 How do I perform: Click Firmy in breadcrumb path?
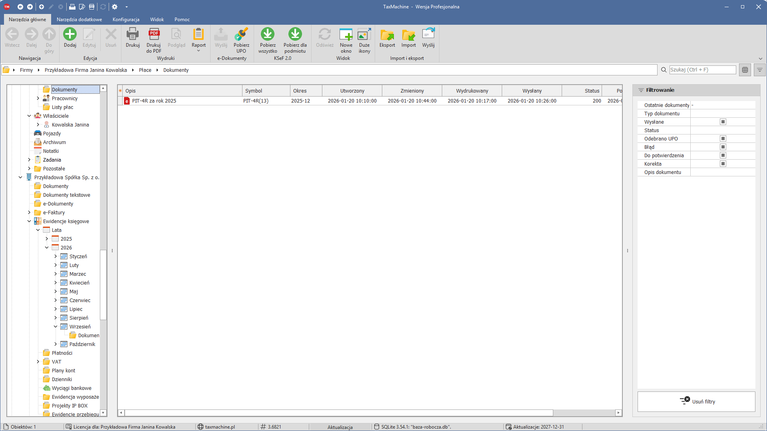pos(26,70)
